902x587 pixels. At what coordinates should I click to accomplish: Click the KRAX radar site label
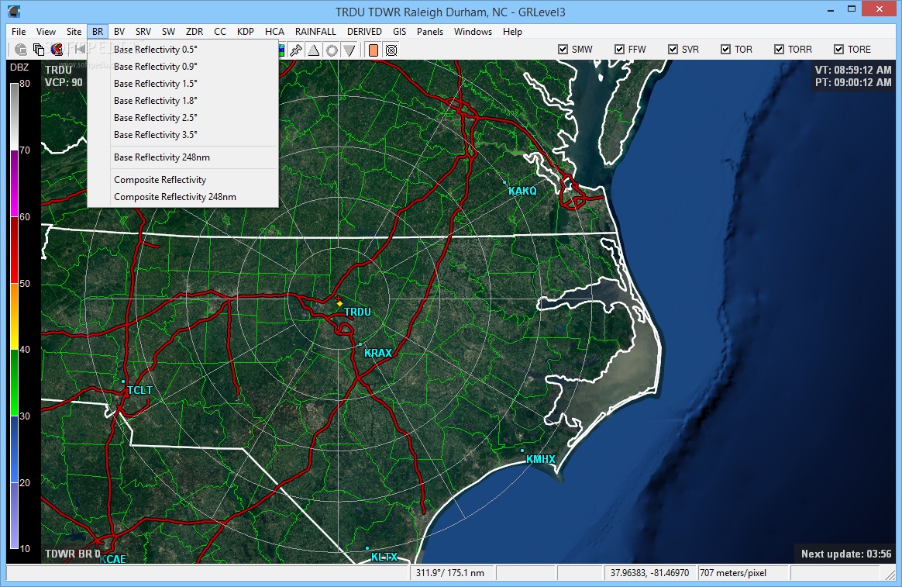tap(378, 353)
